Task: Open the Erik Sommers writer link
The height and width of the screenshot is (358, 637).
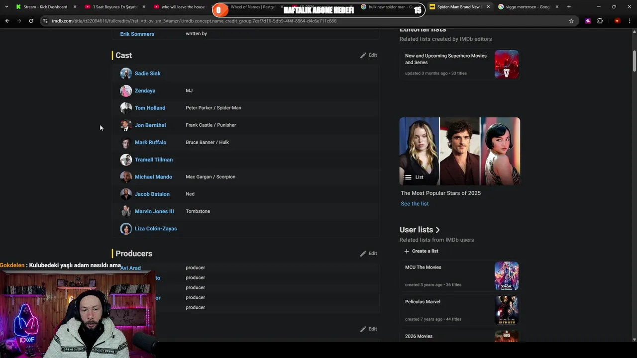Action: click(137, 34)
